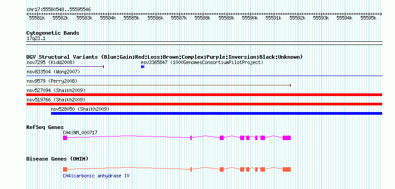Click the 55595k ruler tick label
395x189 pixels.
[x=368, y=18]
